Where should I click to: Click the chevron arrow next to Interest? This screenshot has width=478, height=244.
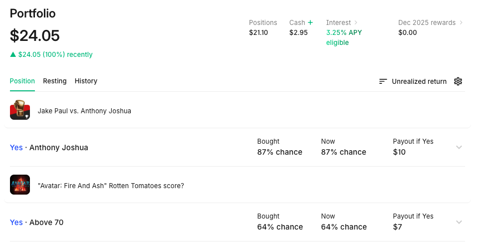356,22
